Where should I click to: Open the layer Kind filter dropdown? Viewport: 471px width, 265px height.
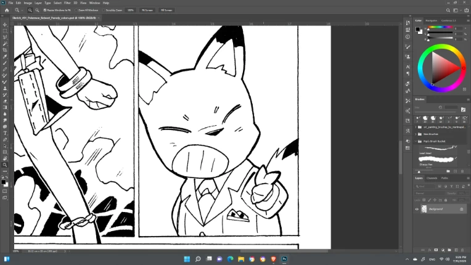(x=425, y=186)
